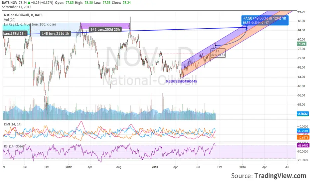This screenshot has width=310, height=183.
Task: Click the Close: 78.24 value
Action: (121, 3)
